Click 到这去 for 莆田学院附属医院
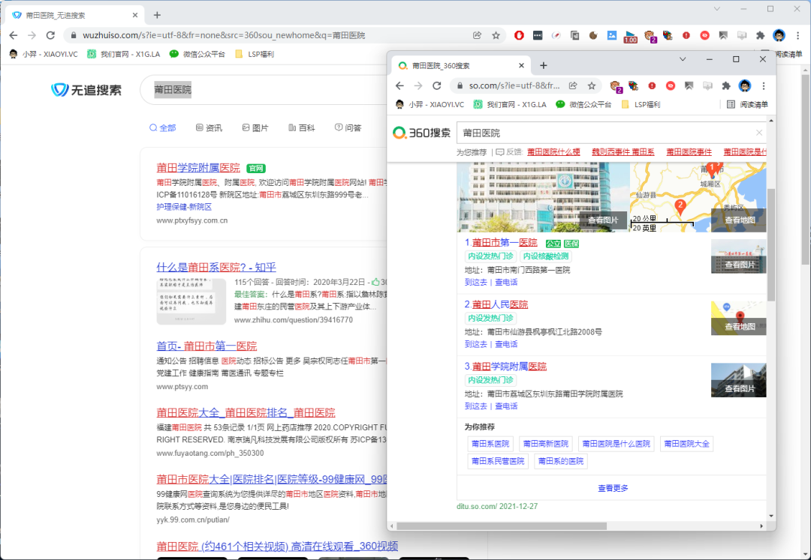The image size is (811, 560). (x=476, y=406)
